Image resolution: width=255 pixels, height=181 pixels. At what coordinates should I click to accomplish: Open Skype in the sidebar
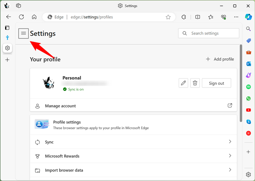point(248,122)
